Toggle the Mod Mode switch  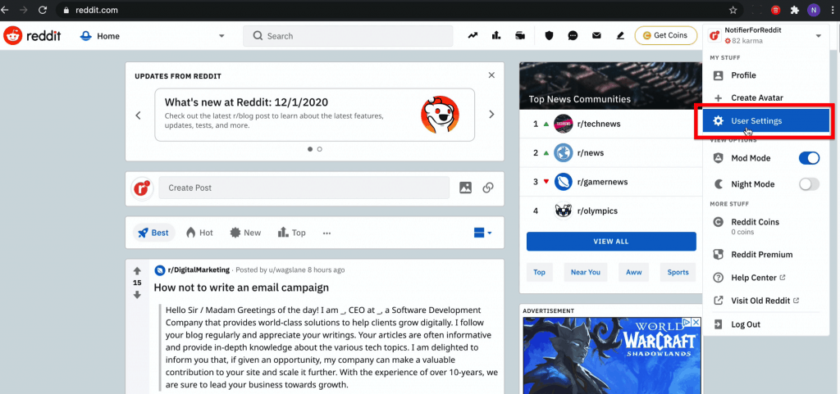click(x=809, y=158)
